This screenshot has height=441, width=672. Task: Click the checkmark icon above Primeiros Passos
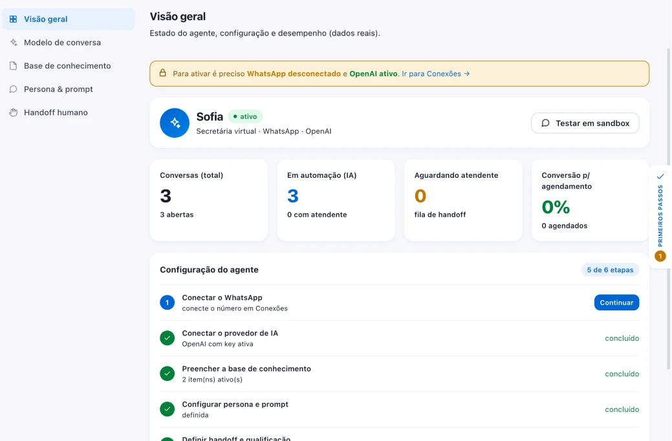tap(660, 176)
